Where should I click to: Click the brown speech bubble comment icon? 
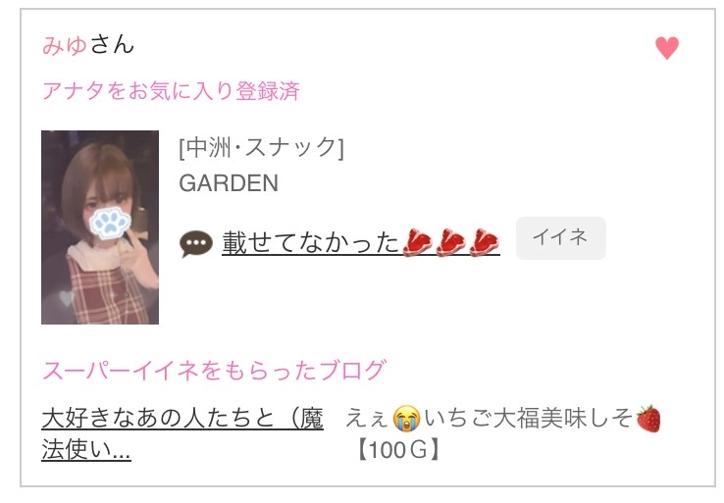196,243
